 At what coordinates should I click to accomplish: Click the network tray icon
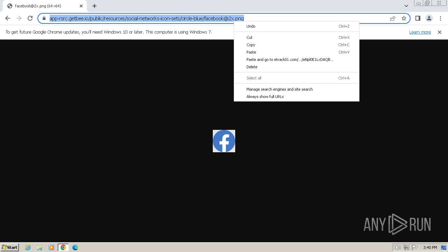(x=406, y=247)
